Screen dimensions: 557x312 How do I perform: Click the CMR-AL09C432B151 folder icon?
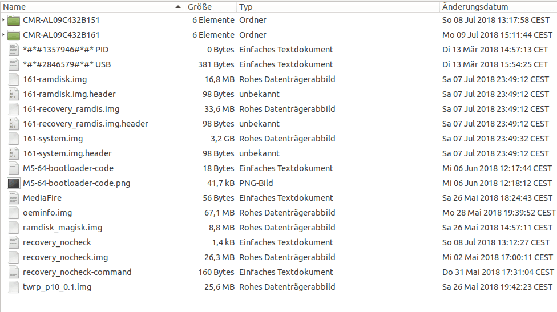[14, 20]
